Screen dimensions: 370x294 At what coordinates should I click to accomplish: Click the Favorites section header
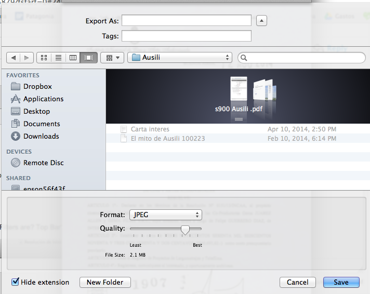(x=23, y=75)
